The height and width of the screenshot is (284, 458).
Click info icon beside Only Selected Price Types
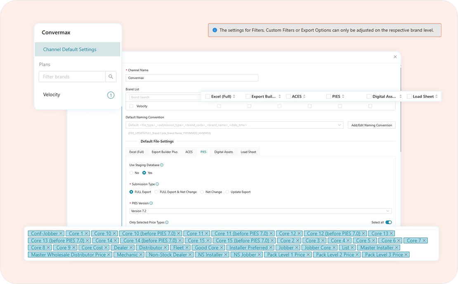click(x=167, y=222)
